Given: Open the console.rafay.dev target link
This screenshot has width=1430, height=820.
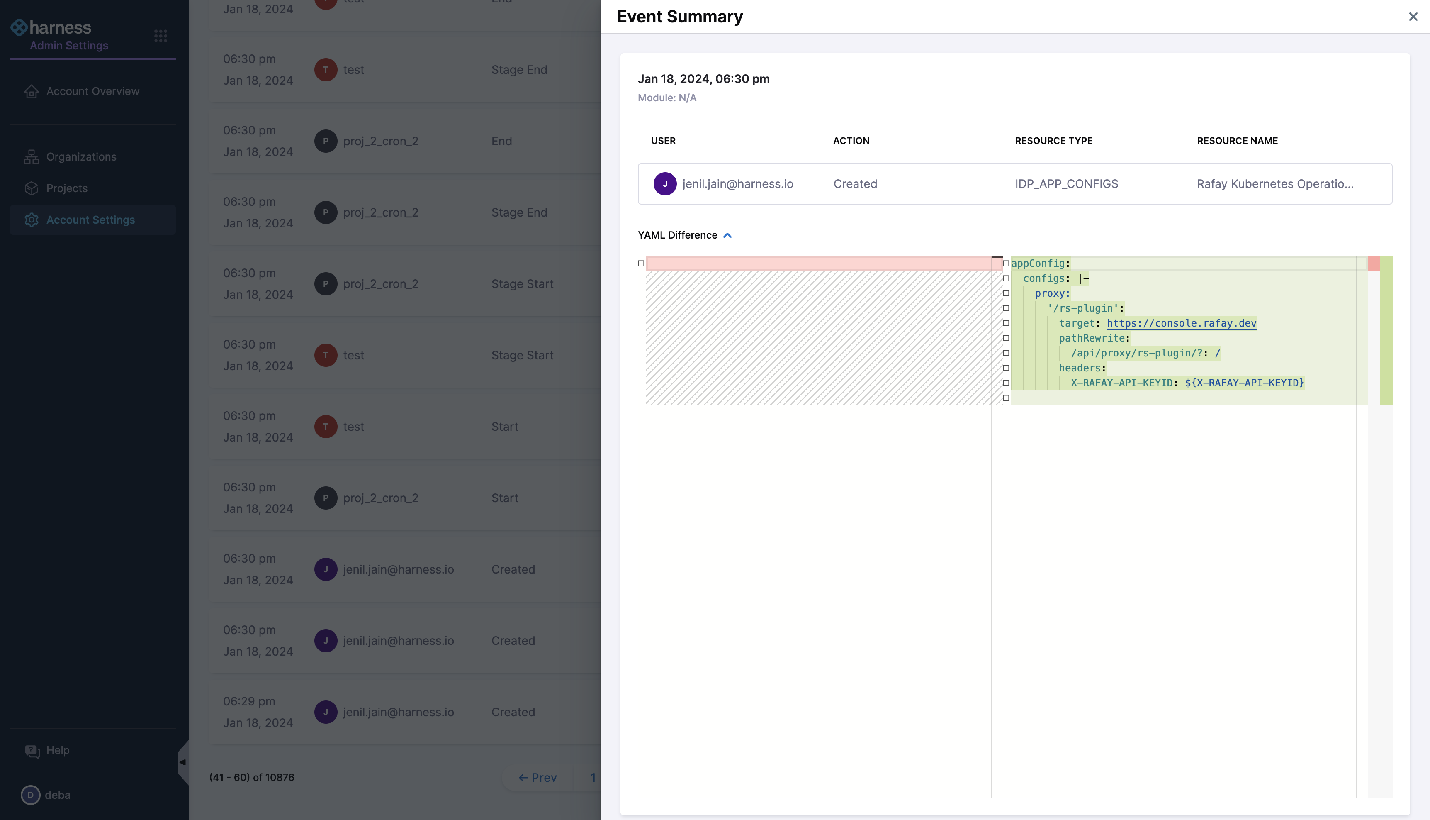Looking at the screenshot, I should coord(1181,323).
